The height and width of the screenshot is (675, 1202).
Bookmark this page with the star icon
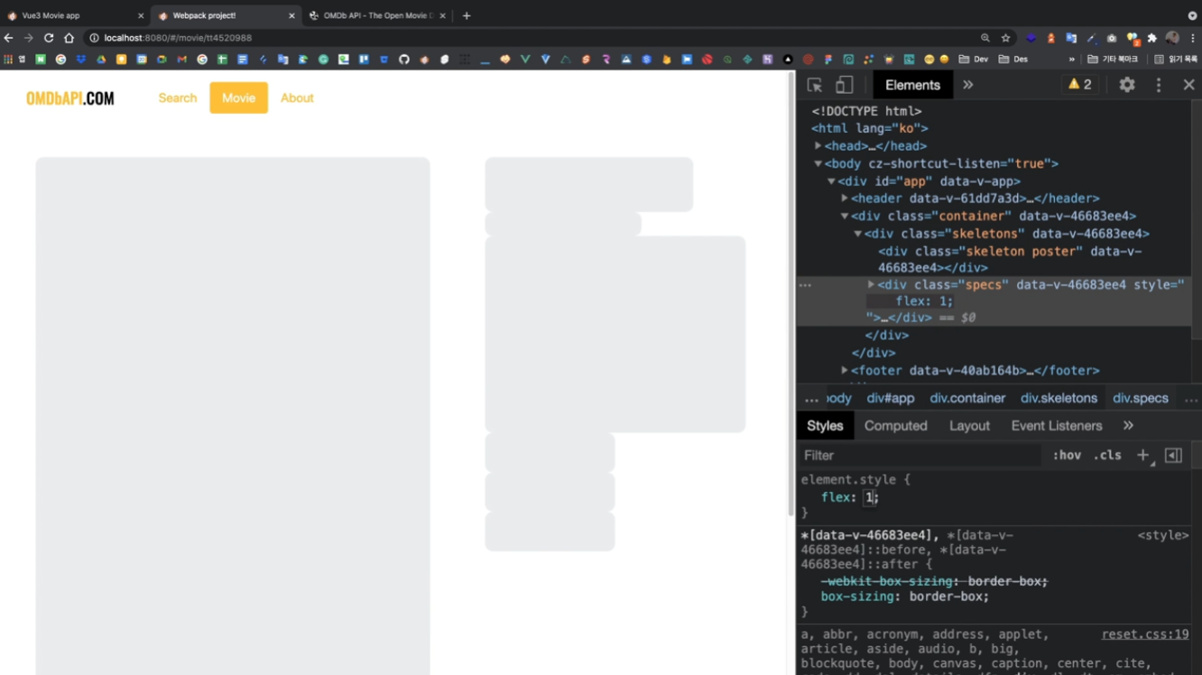[1005, 38]
